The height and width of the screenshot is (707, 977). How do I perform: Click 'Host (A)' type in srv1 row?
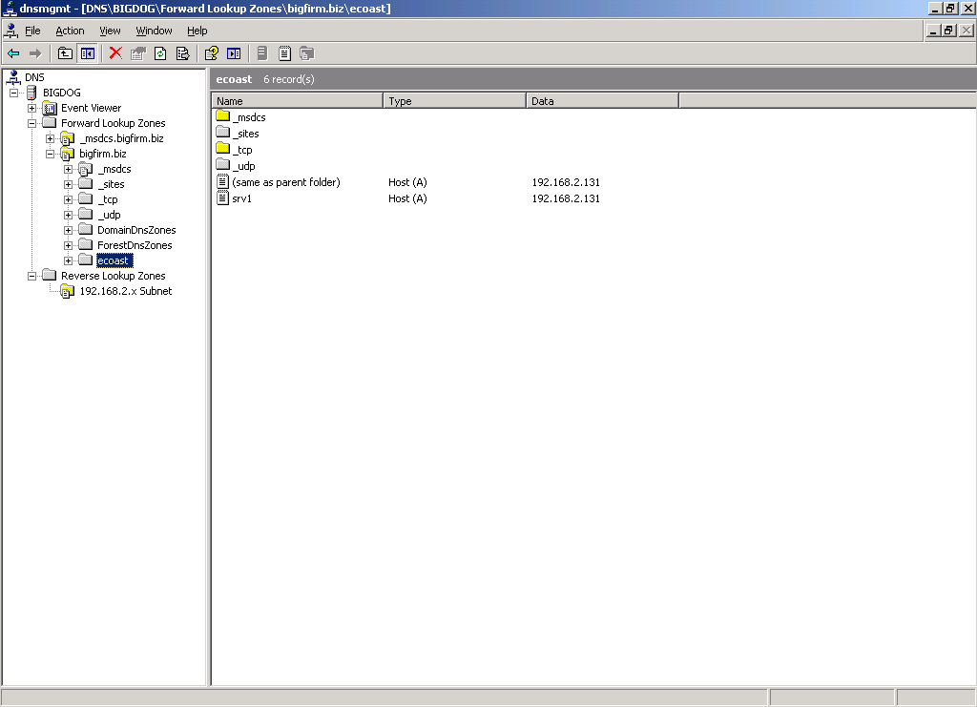pyautogui.click(x=407, y=198)
